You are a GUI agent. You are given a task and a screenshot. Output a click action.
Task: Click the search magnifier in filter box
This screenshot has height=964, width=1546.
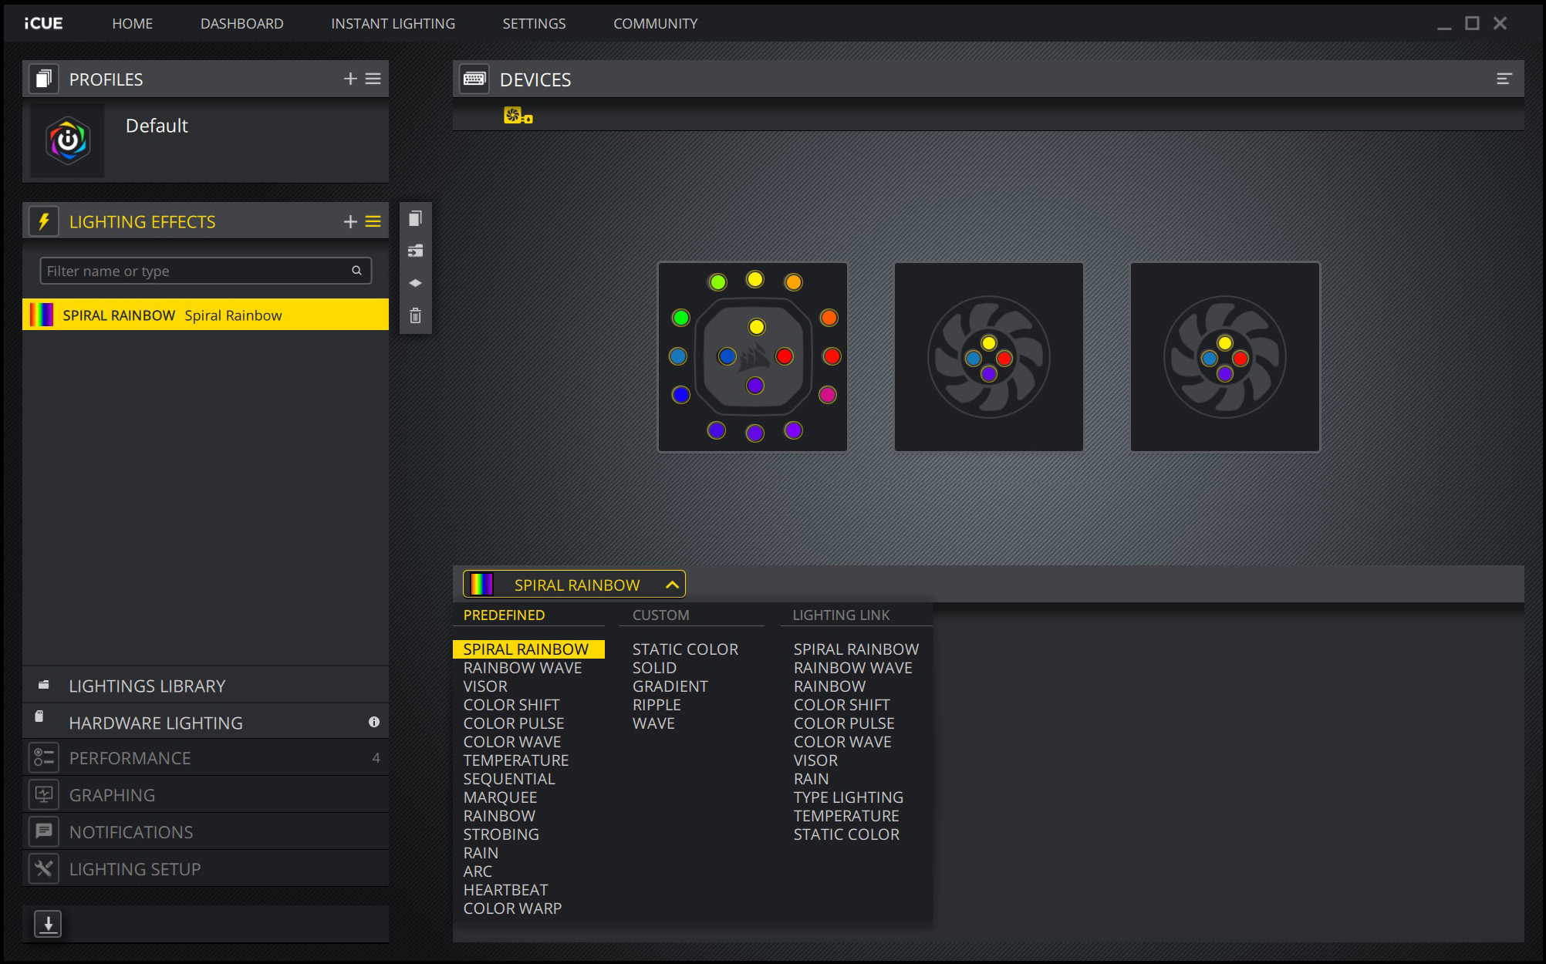coord(356,271)
